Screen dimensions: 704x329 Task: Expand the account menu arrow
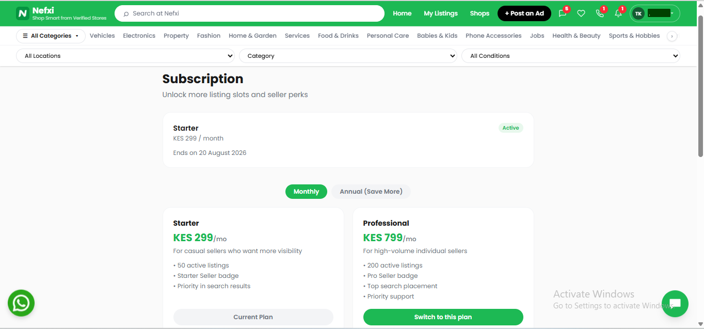(x=672, y=13)
